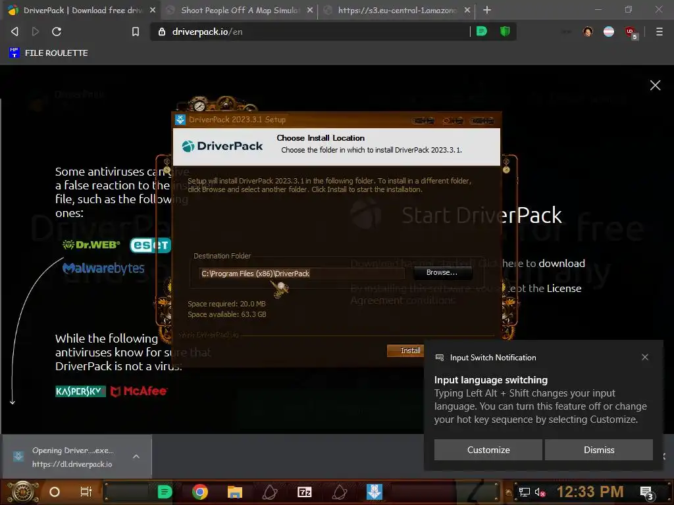
Task: Open the green reader-mode icon in address bar
Action: [x=482, y=31]
